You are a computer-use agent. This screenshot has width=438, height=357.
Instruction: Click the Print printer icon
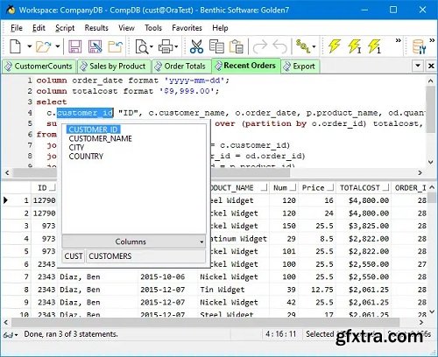coord(166,46)
